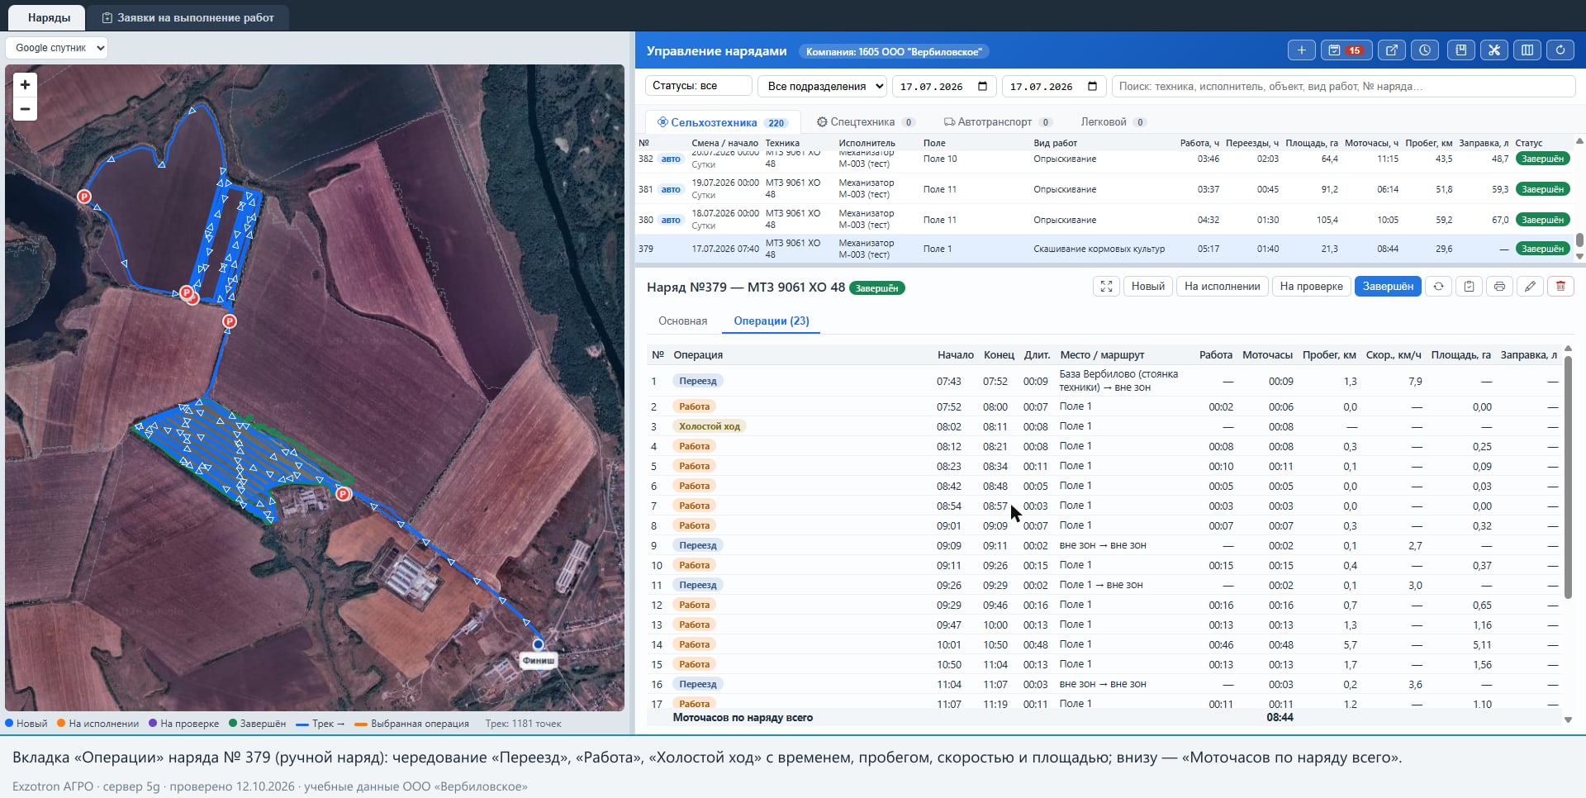This screenshot has width=1586, height=798.
Task: Sort orders by Вид работ column header
Action: (1055, 143)
